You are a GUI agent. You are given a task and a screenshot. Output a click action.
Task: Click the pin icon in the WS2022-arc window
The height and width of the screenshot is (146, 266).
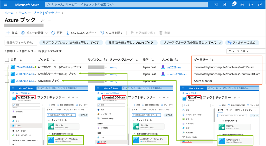[x=69, y=97]
